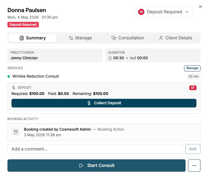This screenshot has width=207, height=180.
Task: Click the Manage button next to Services
Action: coord(192,68)
